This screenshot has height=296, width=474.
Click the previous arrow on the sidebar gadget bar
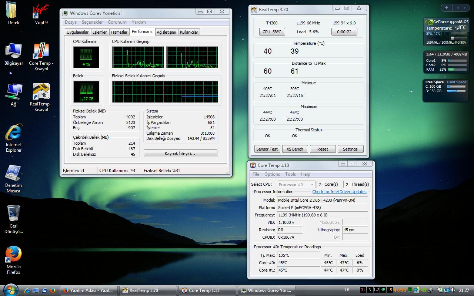pos(457,8)
